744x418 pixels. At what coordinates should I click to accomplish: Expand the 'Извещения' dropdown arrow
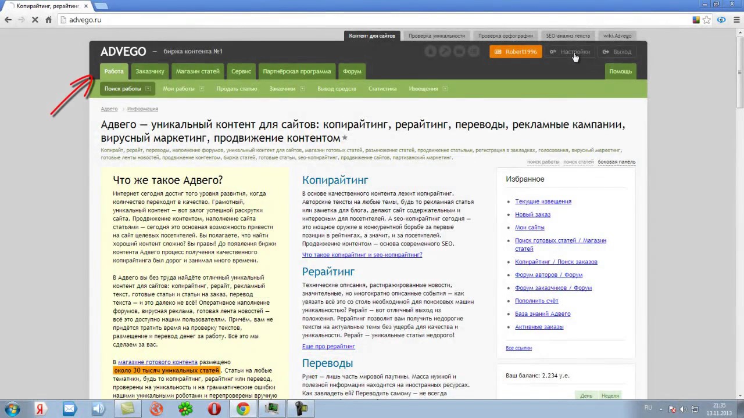click(x=445, y=89)
